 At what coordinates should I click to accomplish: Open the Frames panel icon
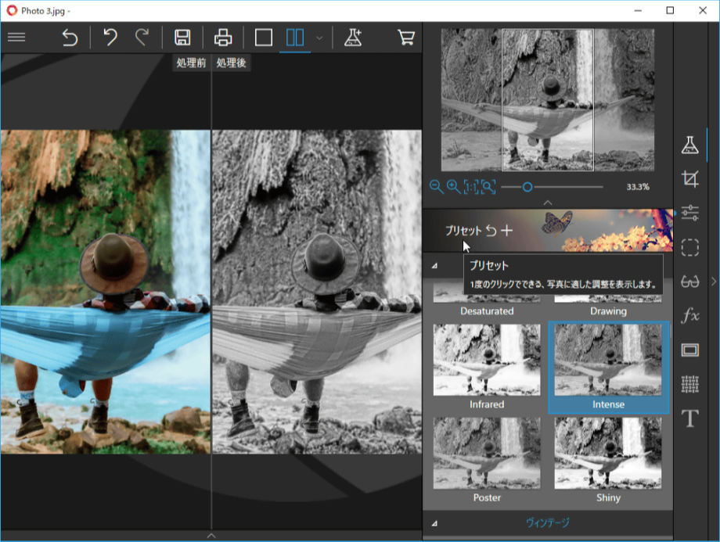click(690, 350)
